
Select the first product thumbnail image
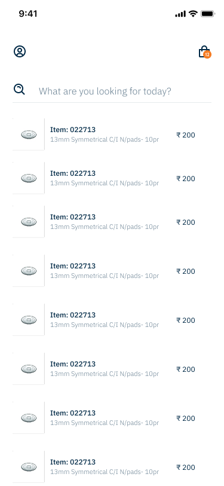(29, 135)
